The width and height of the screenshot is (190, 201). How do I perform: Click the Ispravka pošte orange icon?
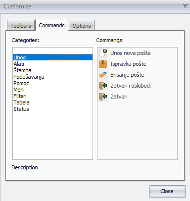click(x=103, y=64)
